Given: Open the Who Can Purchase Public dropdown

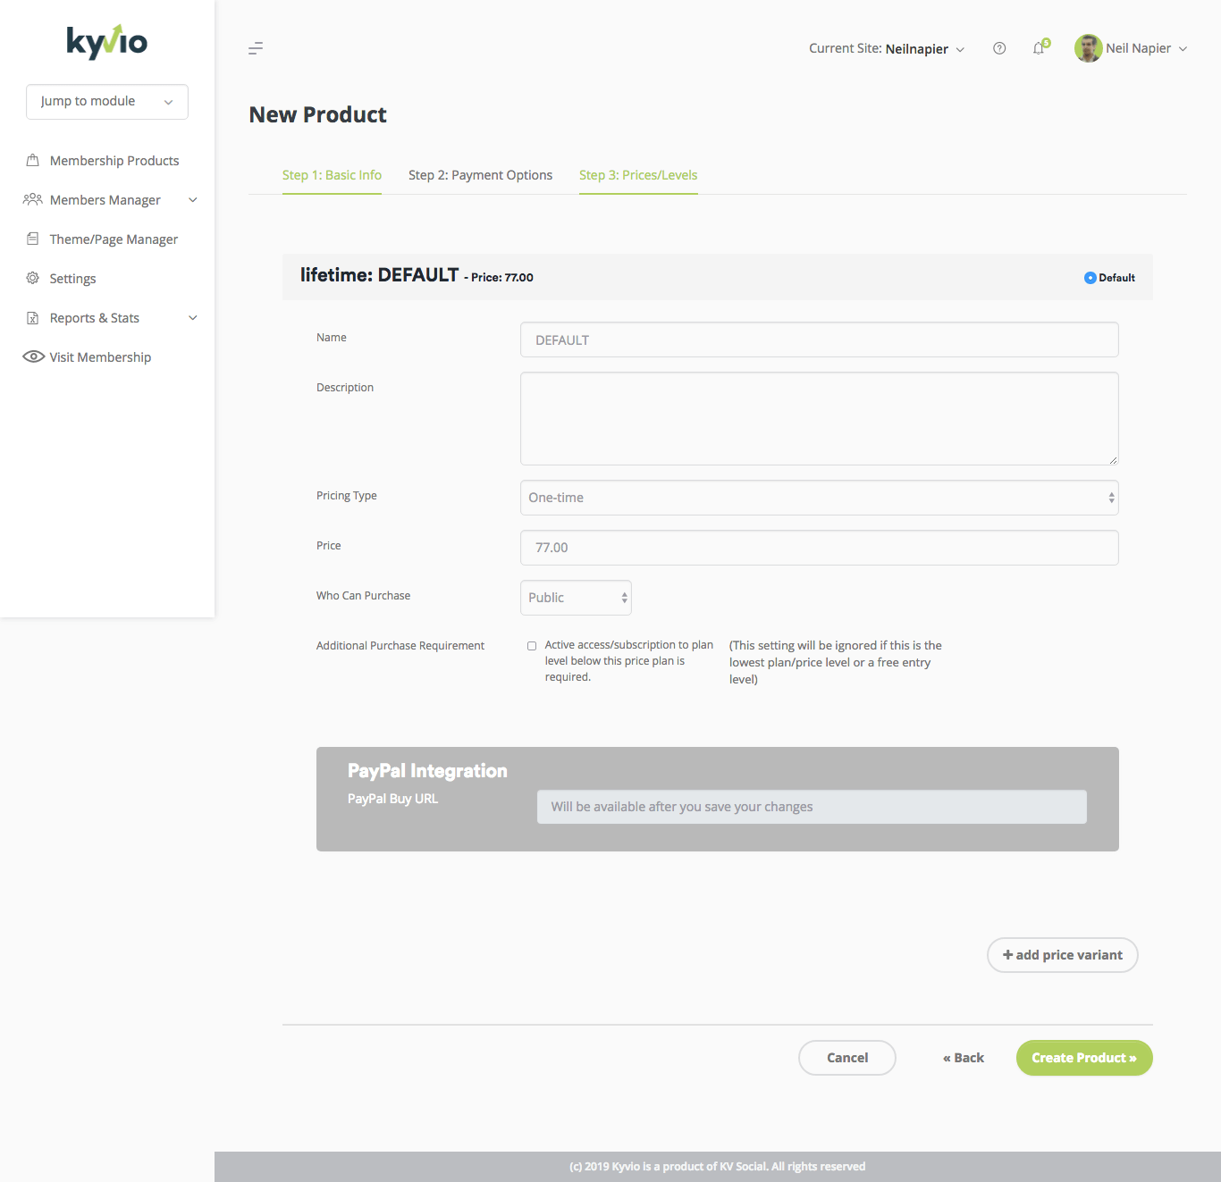Looking at the screenshot, I should (x=576, y=598).
